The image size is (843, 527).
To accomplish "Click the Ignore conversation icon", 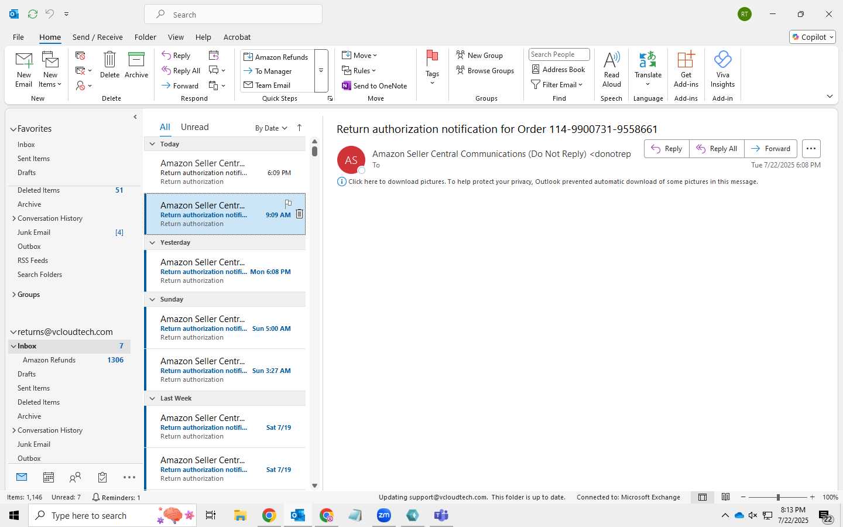I will (x=81, y=56).
